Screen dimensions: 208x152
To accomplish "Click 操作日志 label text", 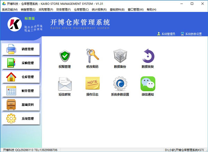I will coord(92,95).
